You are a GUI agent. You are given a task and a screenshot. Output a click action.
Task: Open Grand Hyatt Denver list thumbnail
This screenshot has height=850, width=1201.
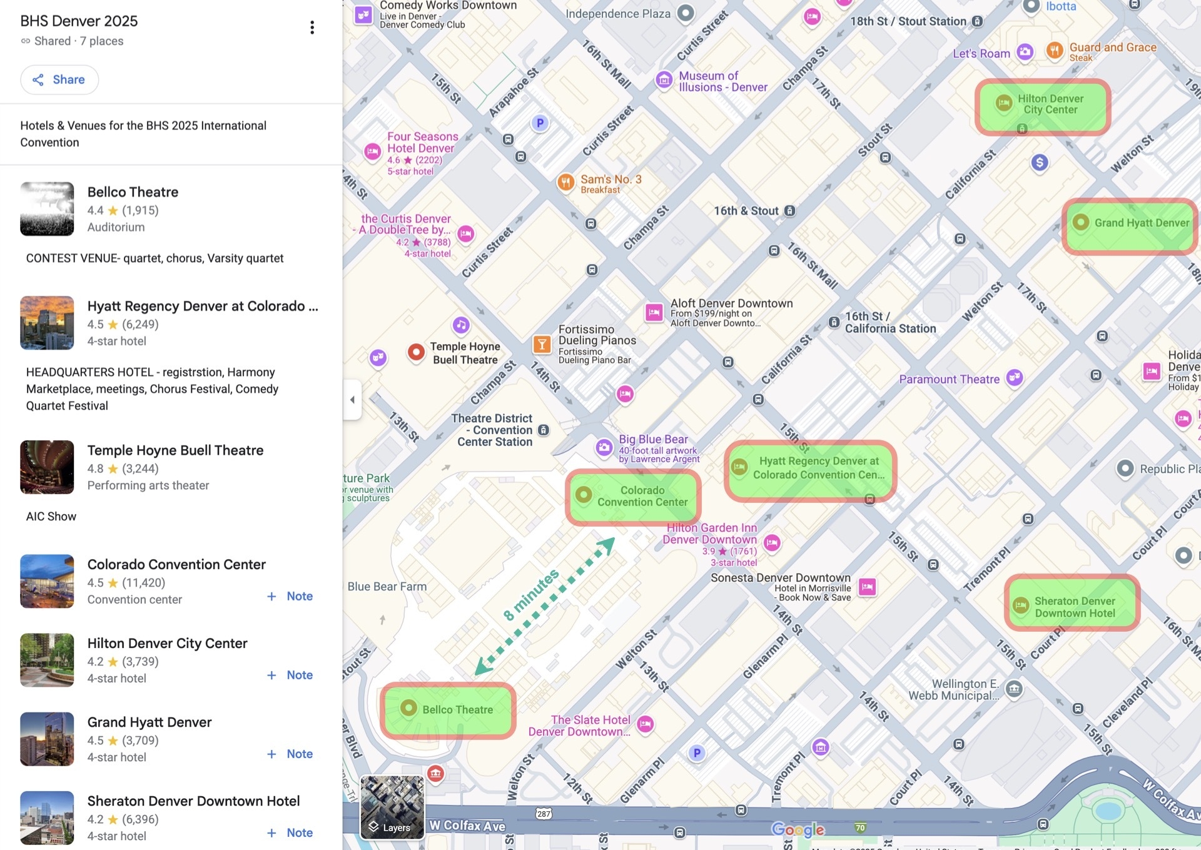[x=47, y=739]
